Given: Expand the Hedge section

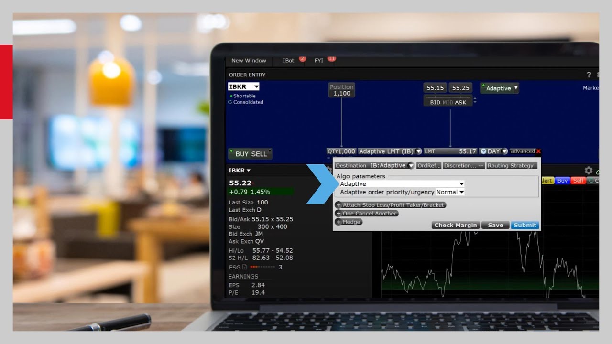Looking at the screenshot, I should (x=349, y=222).
